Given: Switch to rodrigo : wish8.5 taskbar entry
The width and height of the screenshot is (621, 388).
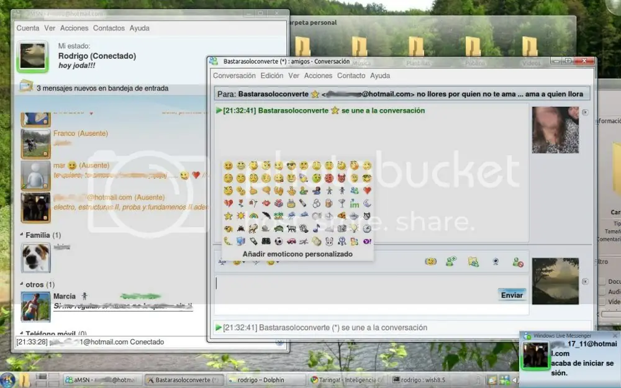Looking at the screenshot, I should (x=430, y=380).
